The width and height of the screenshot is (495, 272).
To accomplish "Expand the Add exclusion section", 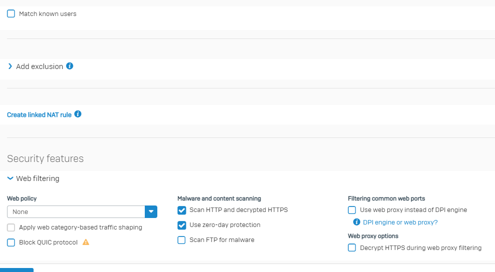I will click(10, 66).
